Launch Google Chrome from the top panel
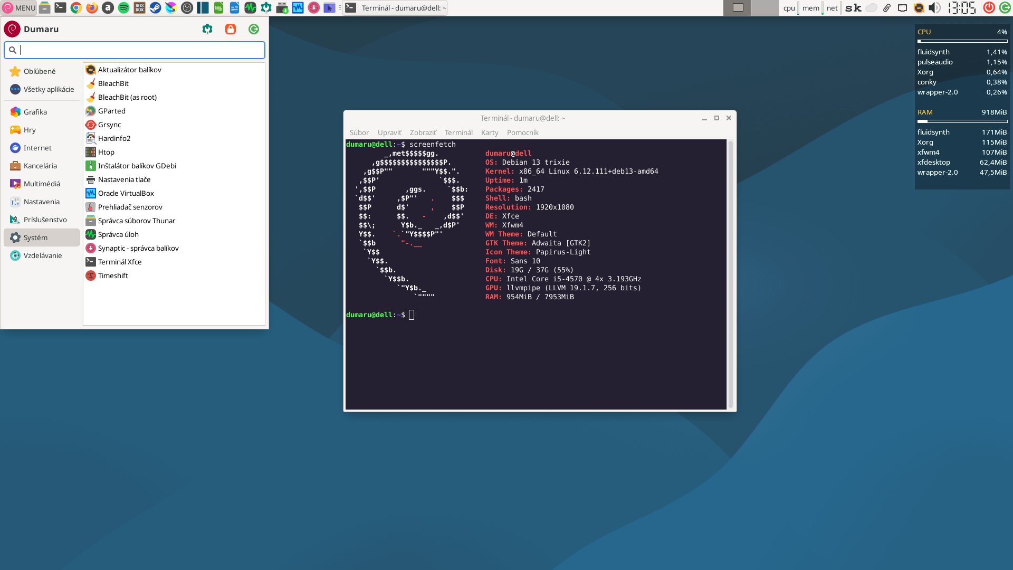This screenshot has height=570, width=1013. pyautogui.click(x=76, y=8)
